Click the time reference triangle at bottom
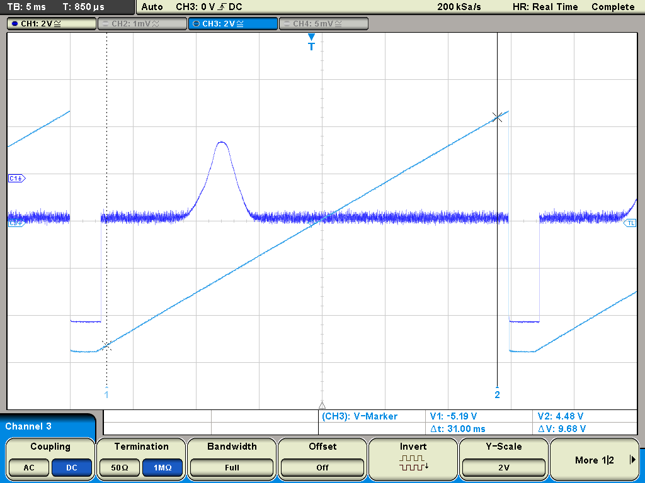 pos(322,405)
